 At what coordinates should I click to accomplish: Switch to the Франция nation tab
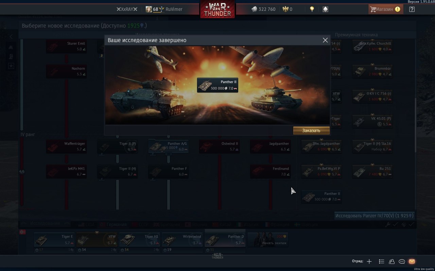coord(277,224)
